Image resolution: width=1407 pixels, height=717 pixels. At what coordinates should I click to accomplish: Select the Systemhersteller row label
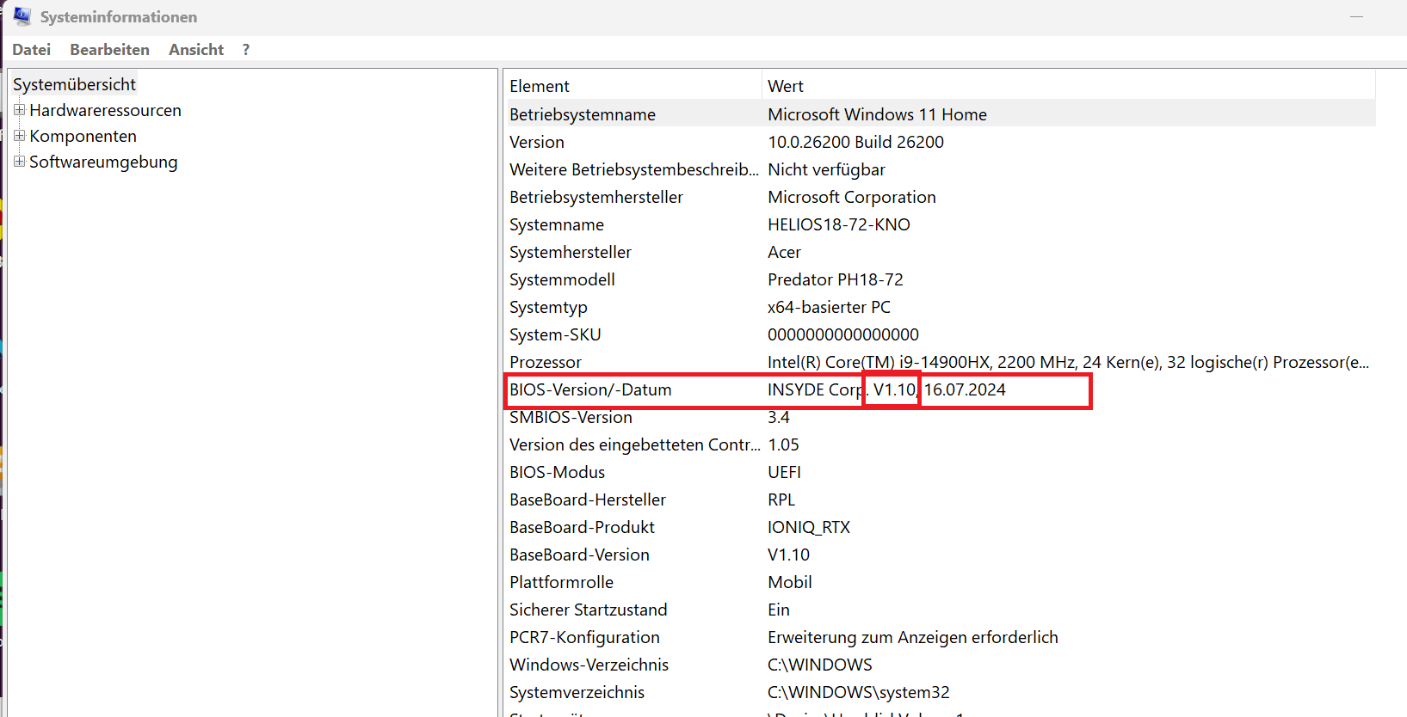point(571,252)
